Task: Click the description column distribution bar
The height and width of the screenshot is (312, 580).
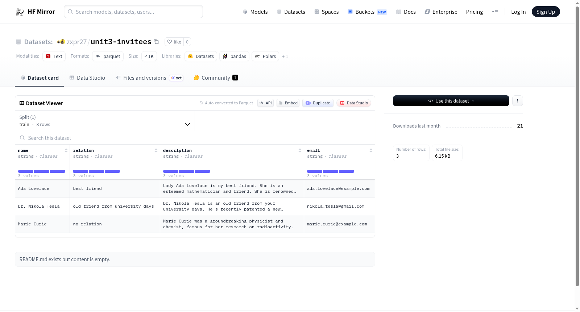Action: click(187, 171)
